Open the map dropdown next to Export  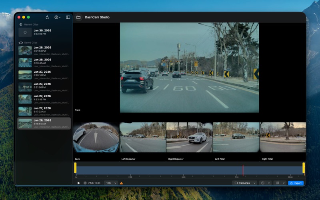click(280, 183)
